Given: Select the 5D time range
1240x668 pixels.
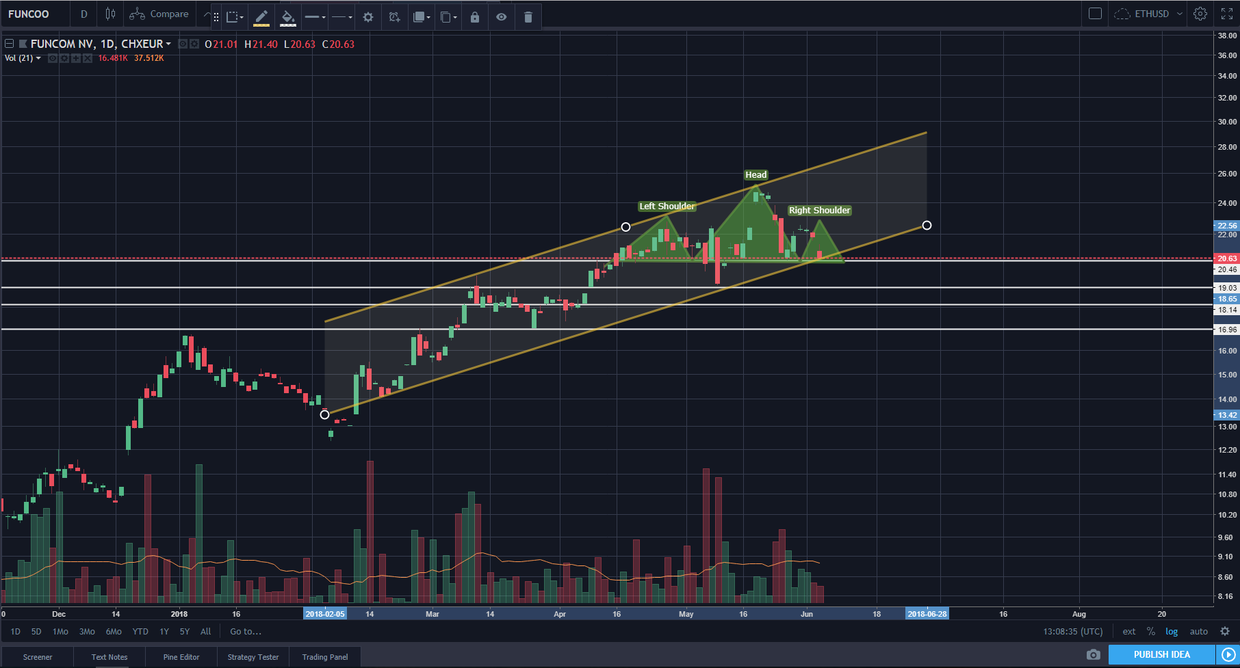Looking at the screenshot, I should 36,632.
